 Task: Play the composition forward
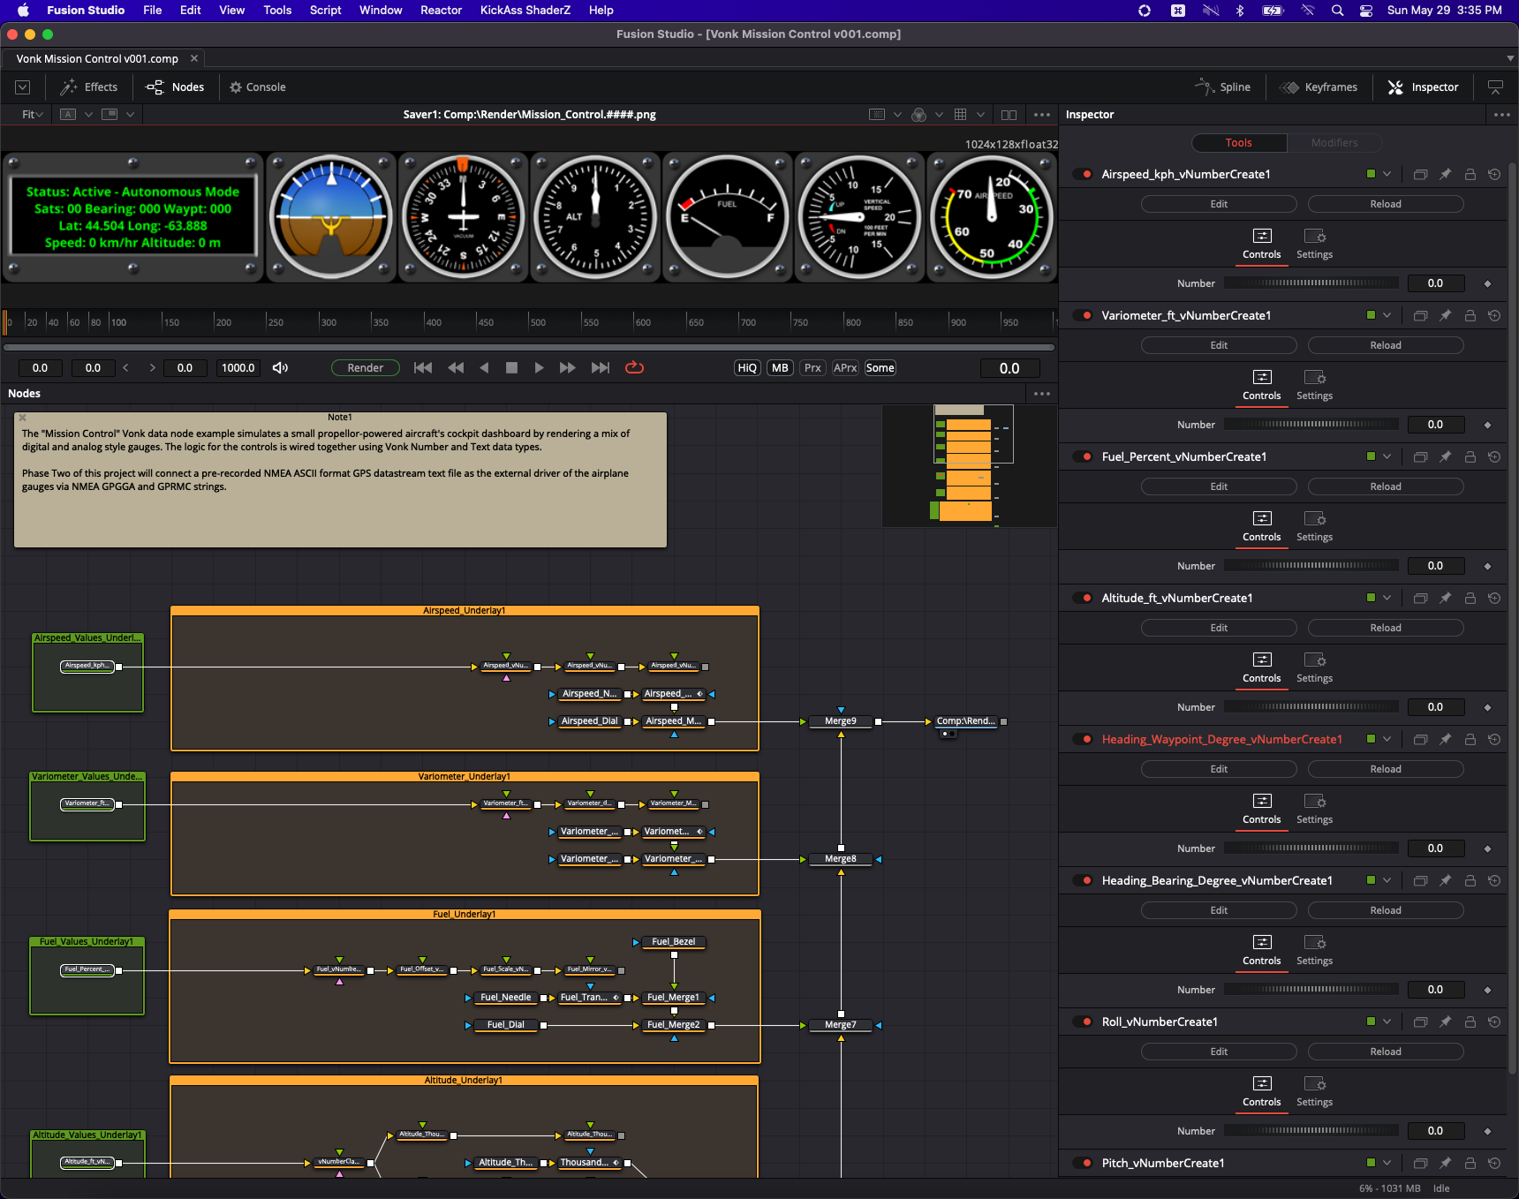[x=539, y=368]
